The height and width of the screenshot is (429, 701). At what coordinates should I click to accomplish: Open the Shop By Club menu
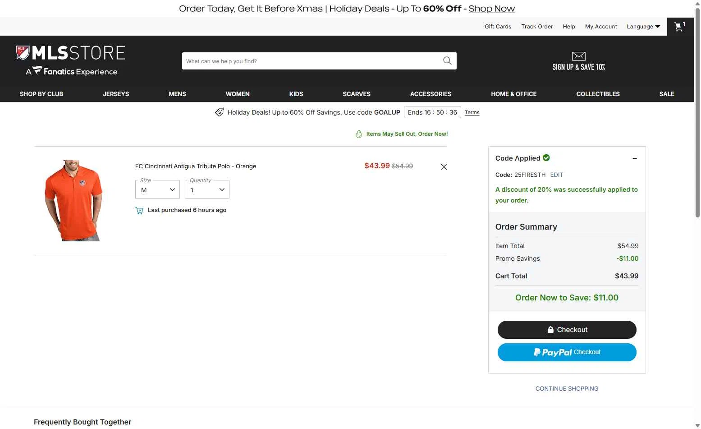(x=41, y=94)
